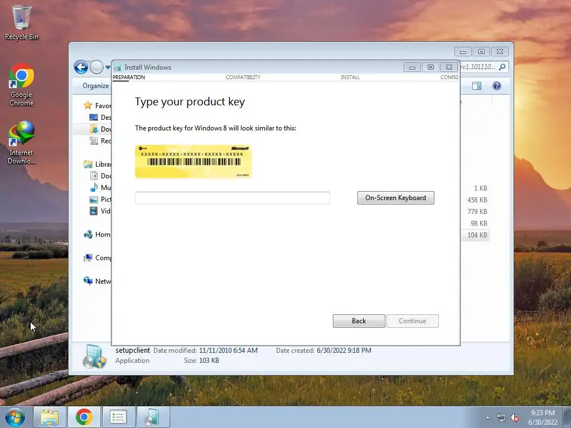Select Pictures library icon

tap(94, 200)
